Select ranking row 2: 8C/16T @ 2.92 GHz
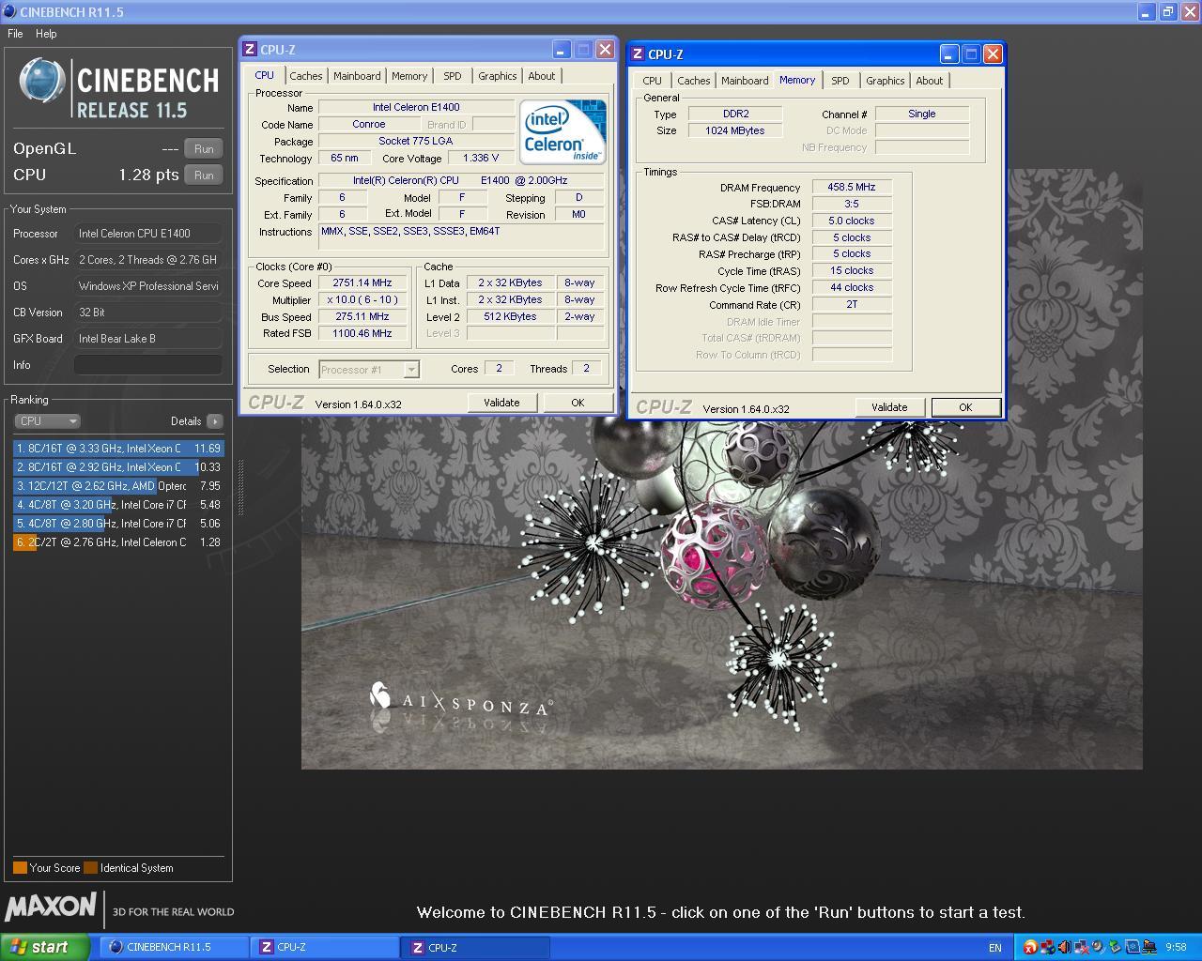 (x=118, y=467)
